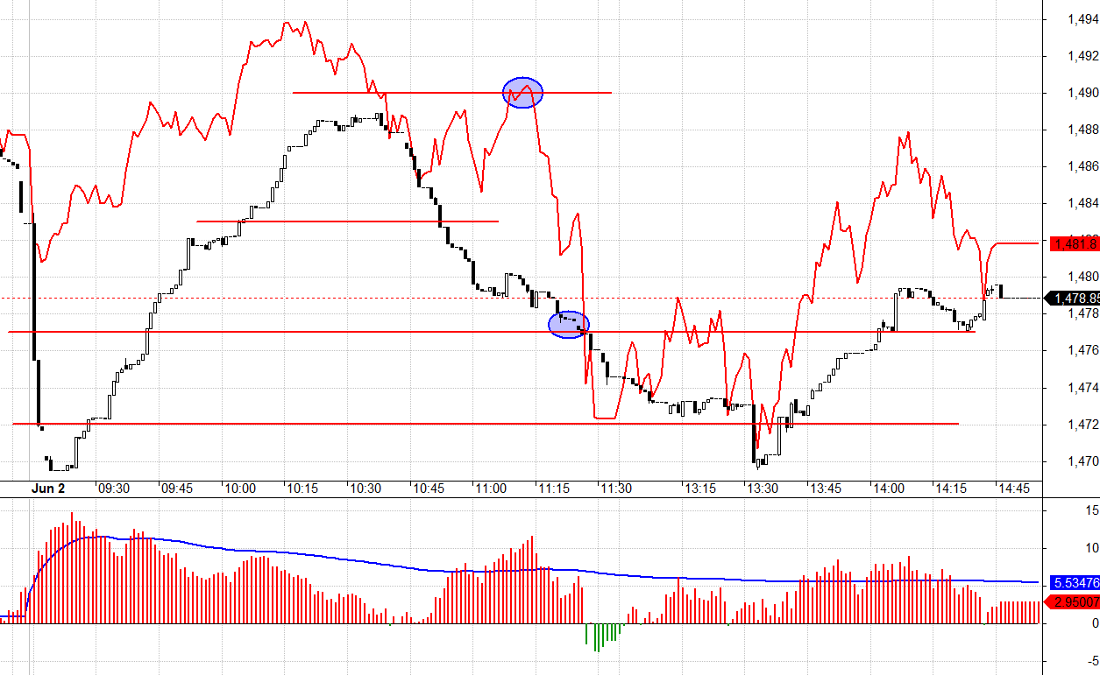Click the Jun 2 date label

47,489
